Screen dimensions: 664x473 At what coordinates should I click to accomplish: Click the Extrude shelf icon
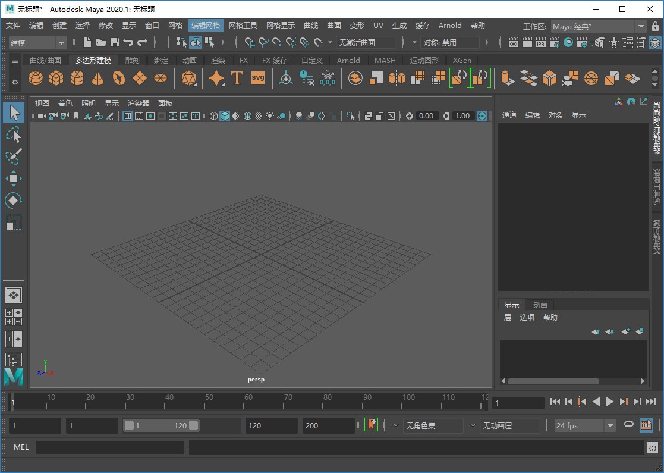point(507,78)
